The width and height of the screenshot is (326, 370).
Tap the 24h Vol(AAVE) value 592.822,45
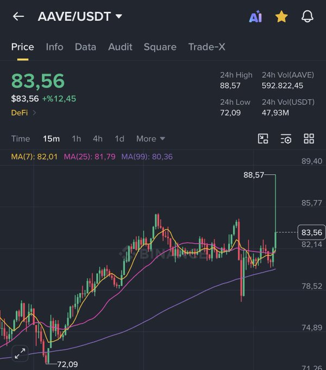(x=283, y=85)
